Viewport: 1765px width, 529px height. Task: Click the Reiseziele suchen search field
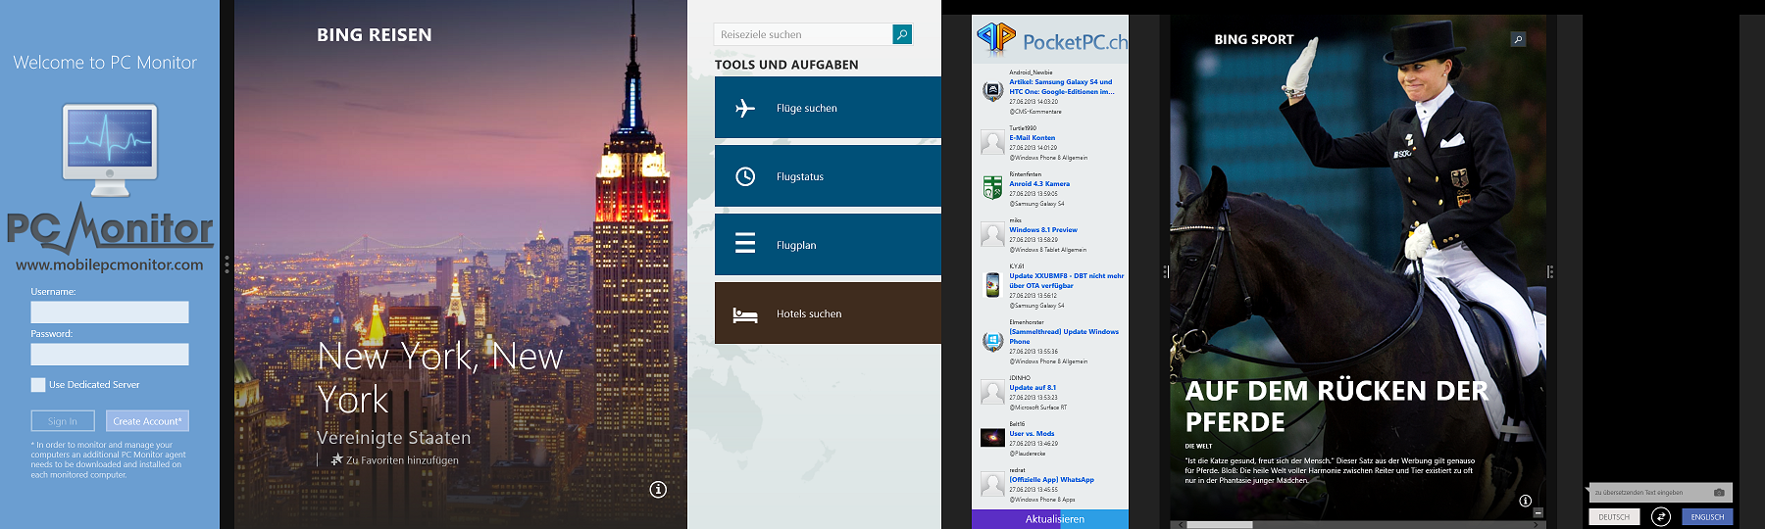[803, 34]
